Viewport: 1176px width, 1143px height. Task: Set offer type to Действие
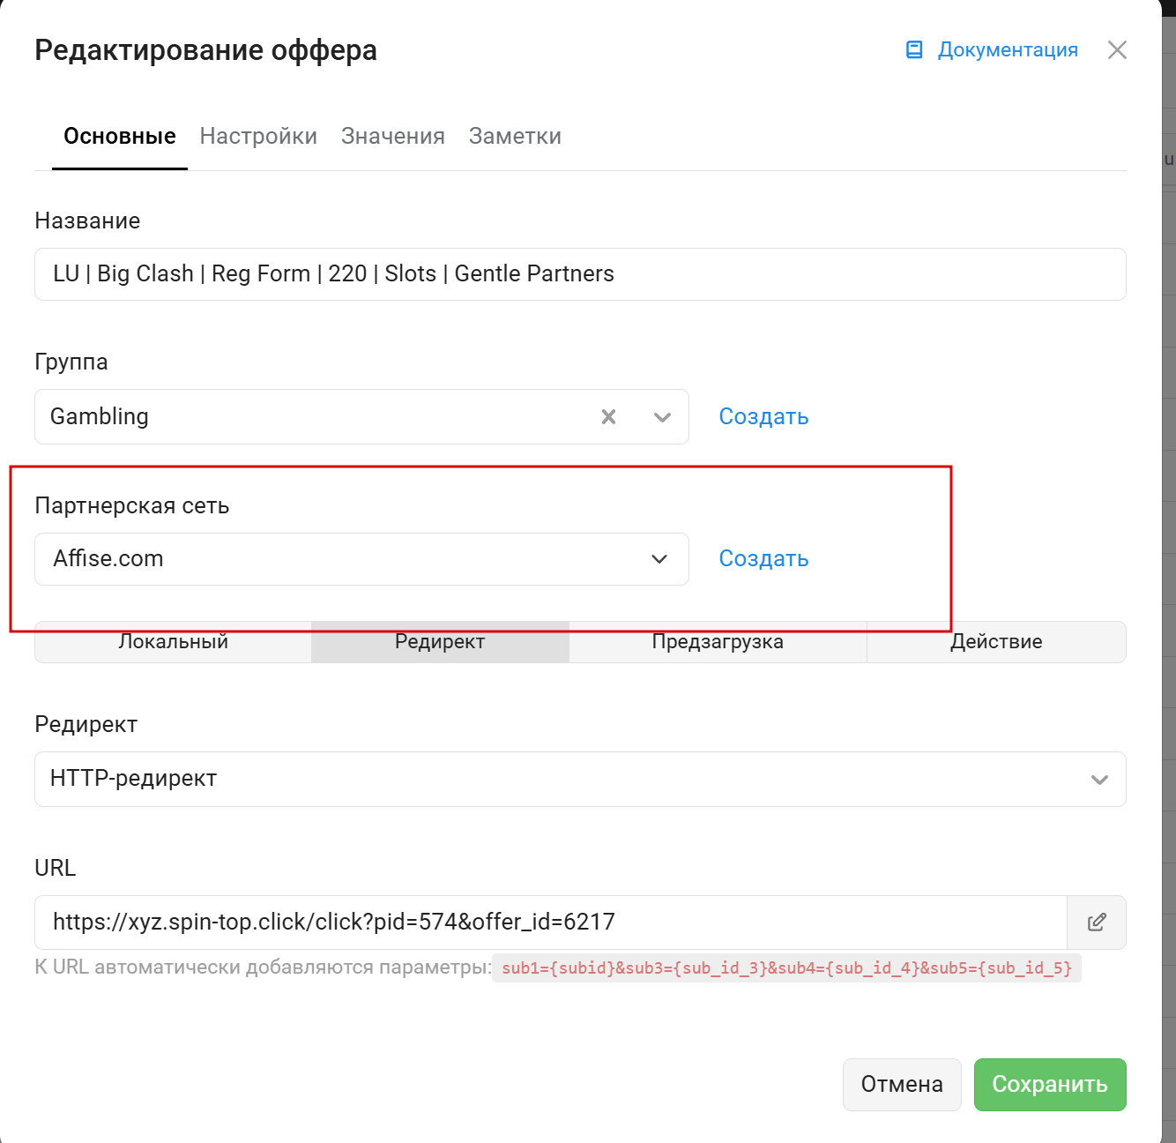tap(996, 643)
